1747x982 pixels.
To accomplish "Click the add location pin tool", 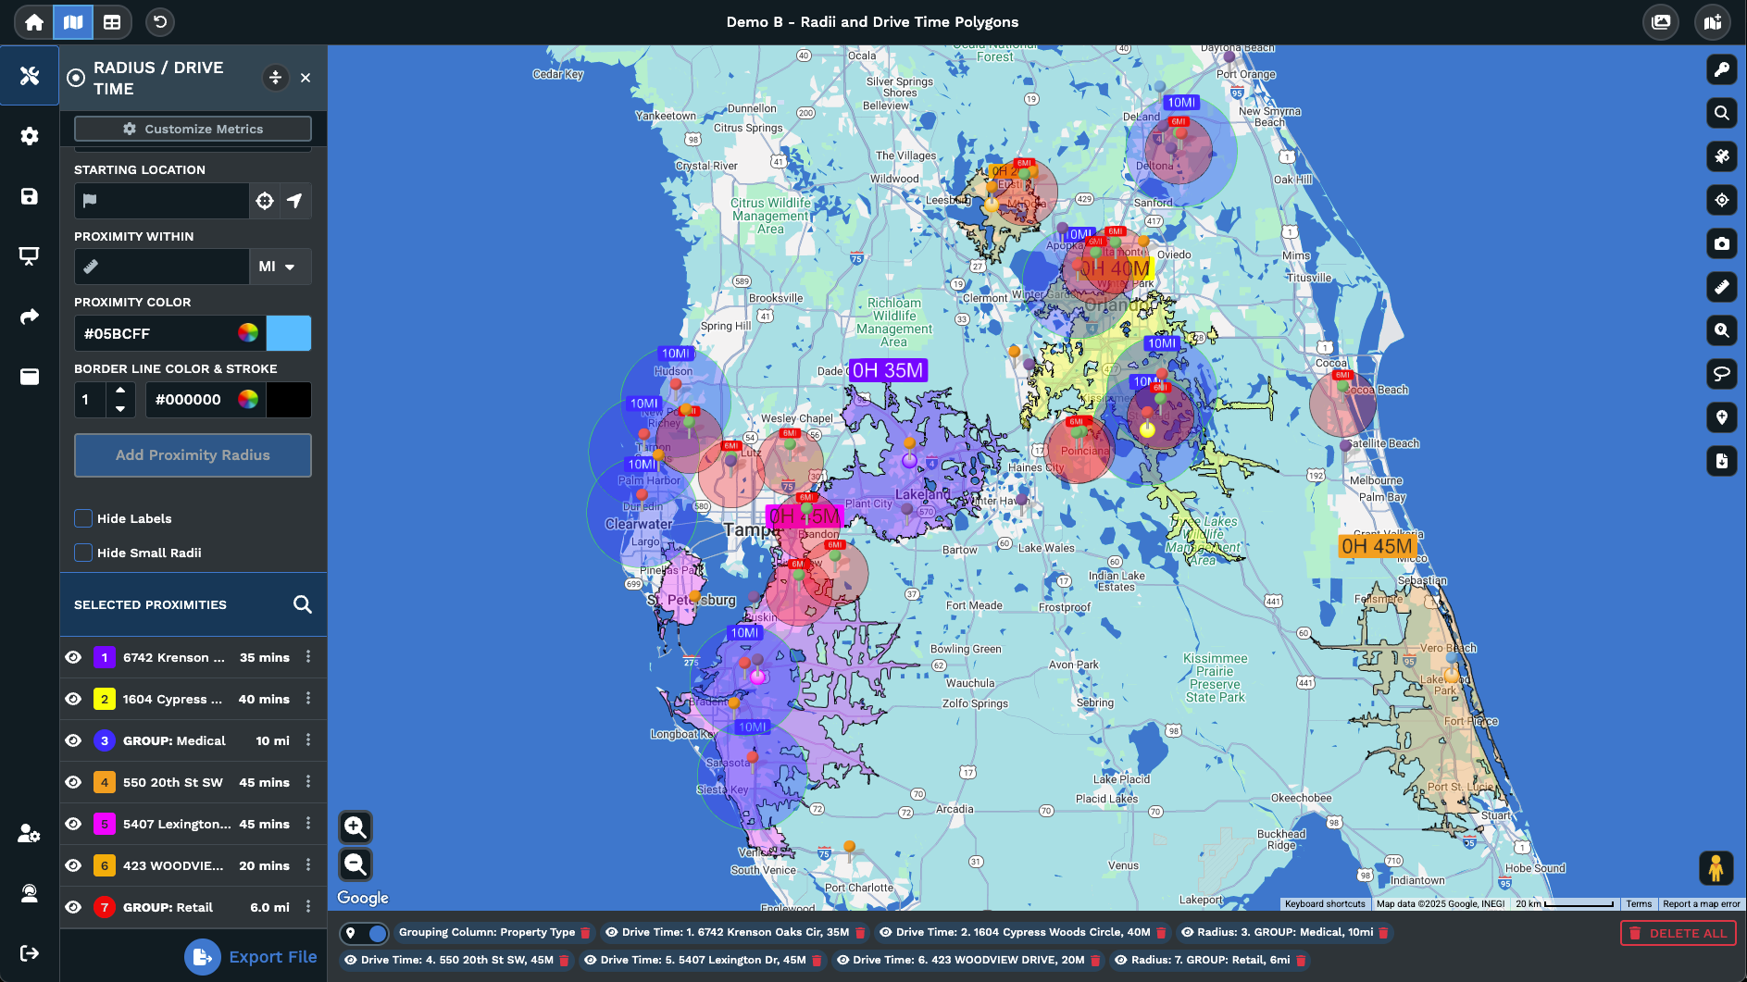I will (x=1721, y=417).
